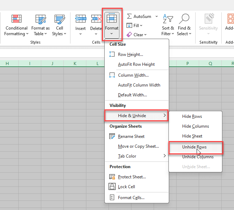
Task: Open Format Cells... menu entry
Action: tap(137, 198)
